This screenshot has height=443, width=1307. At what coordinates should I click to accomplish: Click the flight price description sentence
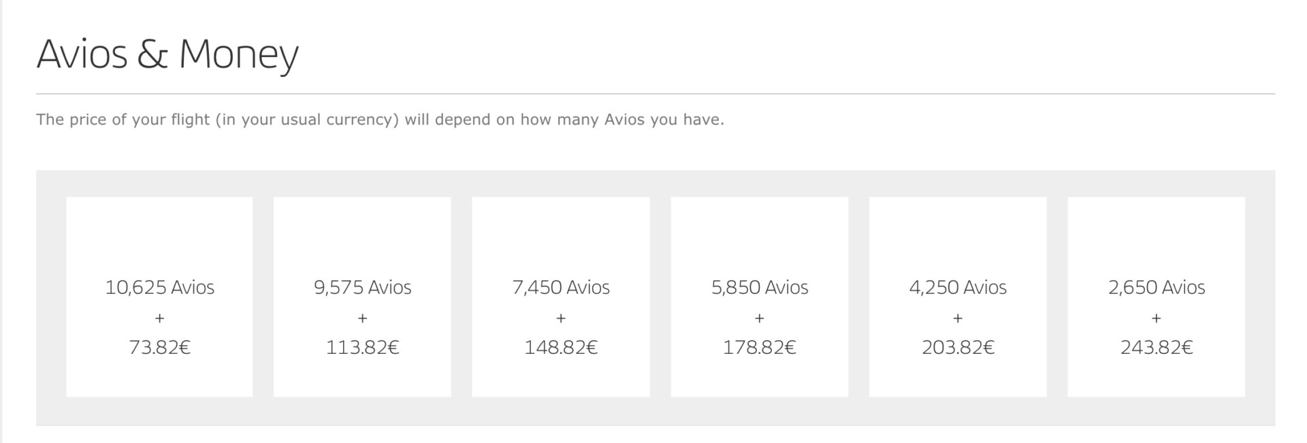[x=380, y=120]
